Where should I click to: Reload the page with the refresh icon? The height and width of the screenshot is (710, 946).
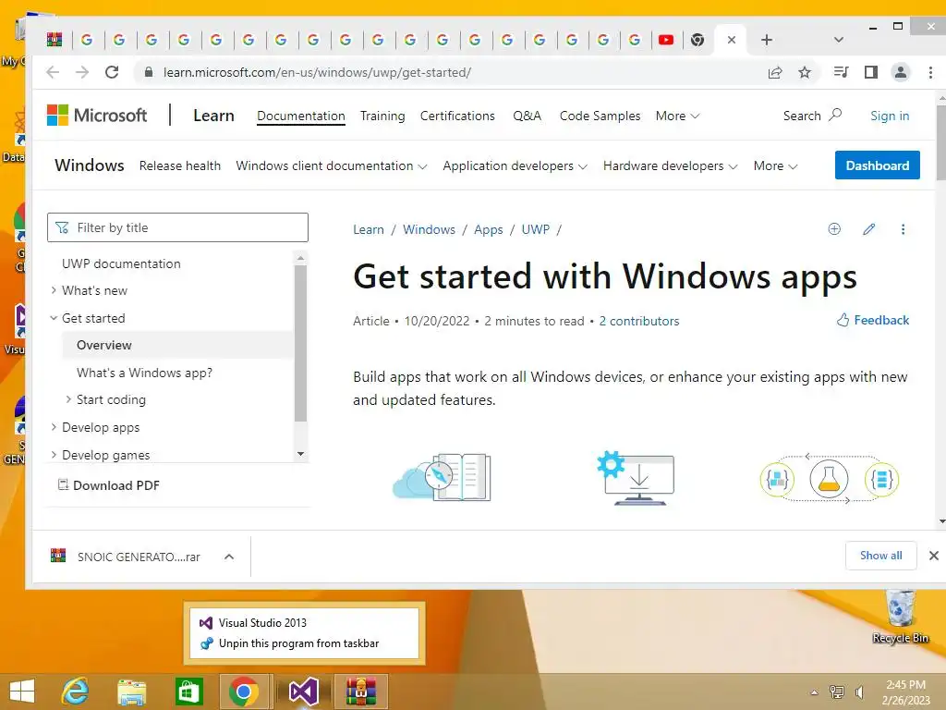(112, 72)
